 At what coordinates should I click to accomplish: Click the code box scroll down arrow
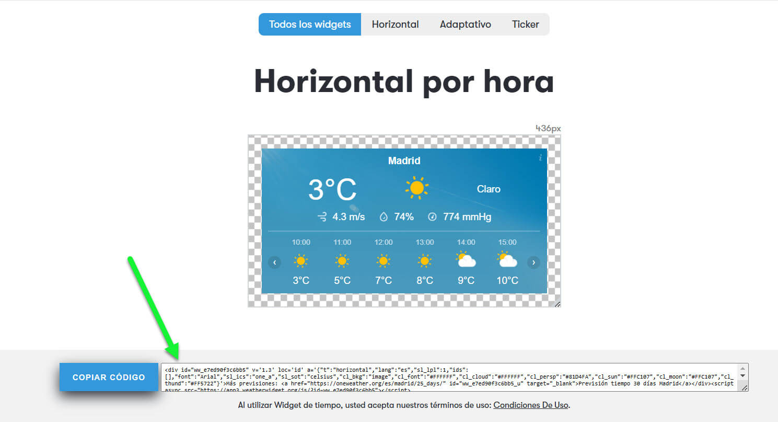[x=743, y=376]
